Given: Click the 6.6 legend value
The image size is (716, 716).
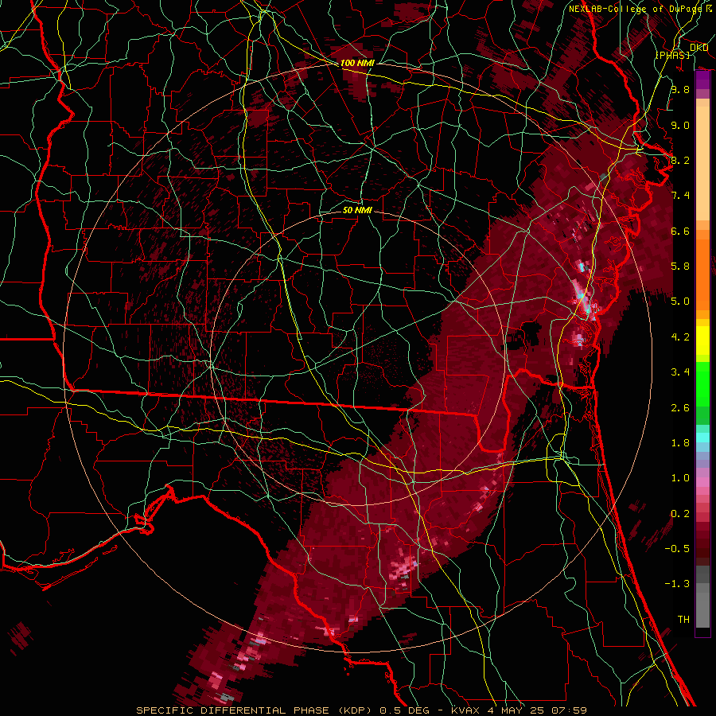Looking at the screenshot, I should tap(680, 231).
